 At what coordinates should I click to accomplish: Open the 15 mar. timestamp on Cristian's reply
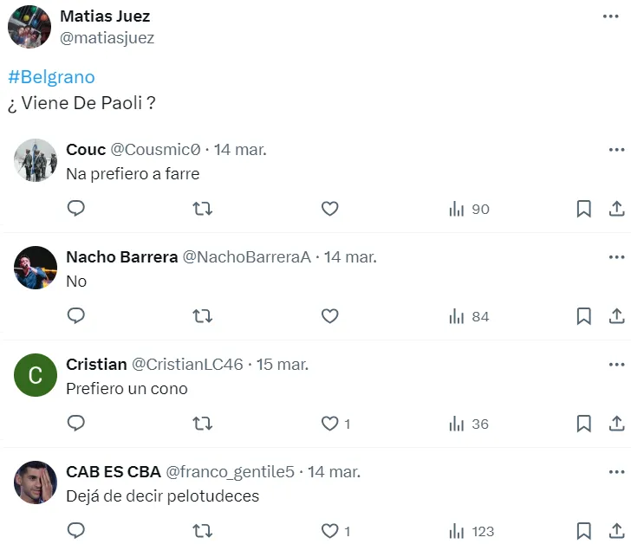[282, 365]
